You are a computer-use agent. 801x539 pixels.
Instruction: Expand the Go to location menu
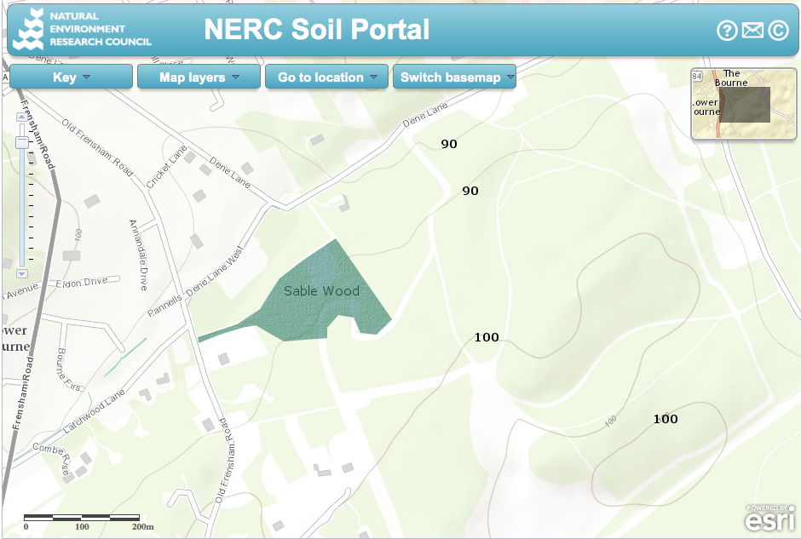click(326, 77)
